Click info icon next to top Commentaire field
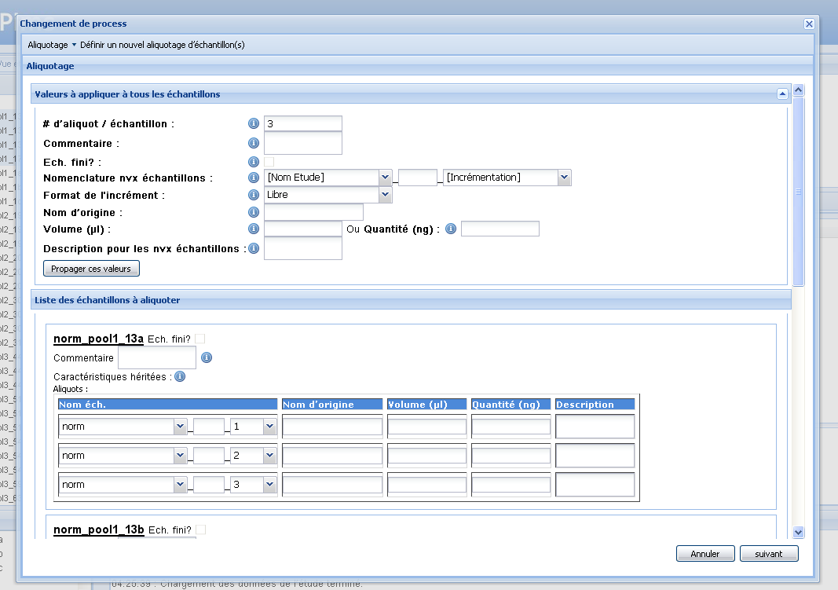The height and width of the screenshot is (590, 838). pos(254,143)
